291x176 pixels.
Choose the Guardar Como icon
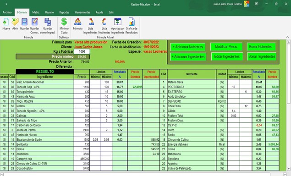[x=34, y=22]
